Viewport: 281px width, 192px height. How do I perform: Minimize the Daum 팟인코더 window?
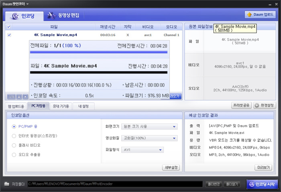[x=270, y=4]
